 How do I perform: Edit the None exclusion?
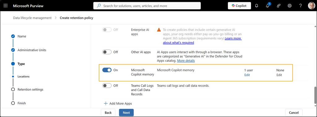pos(279,75)
